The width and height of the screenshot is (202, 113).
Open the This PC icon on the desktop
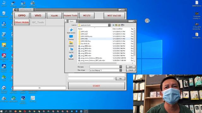[x=4, y=3]
